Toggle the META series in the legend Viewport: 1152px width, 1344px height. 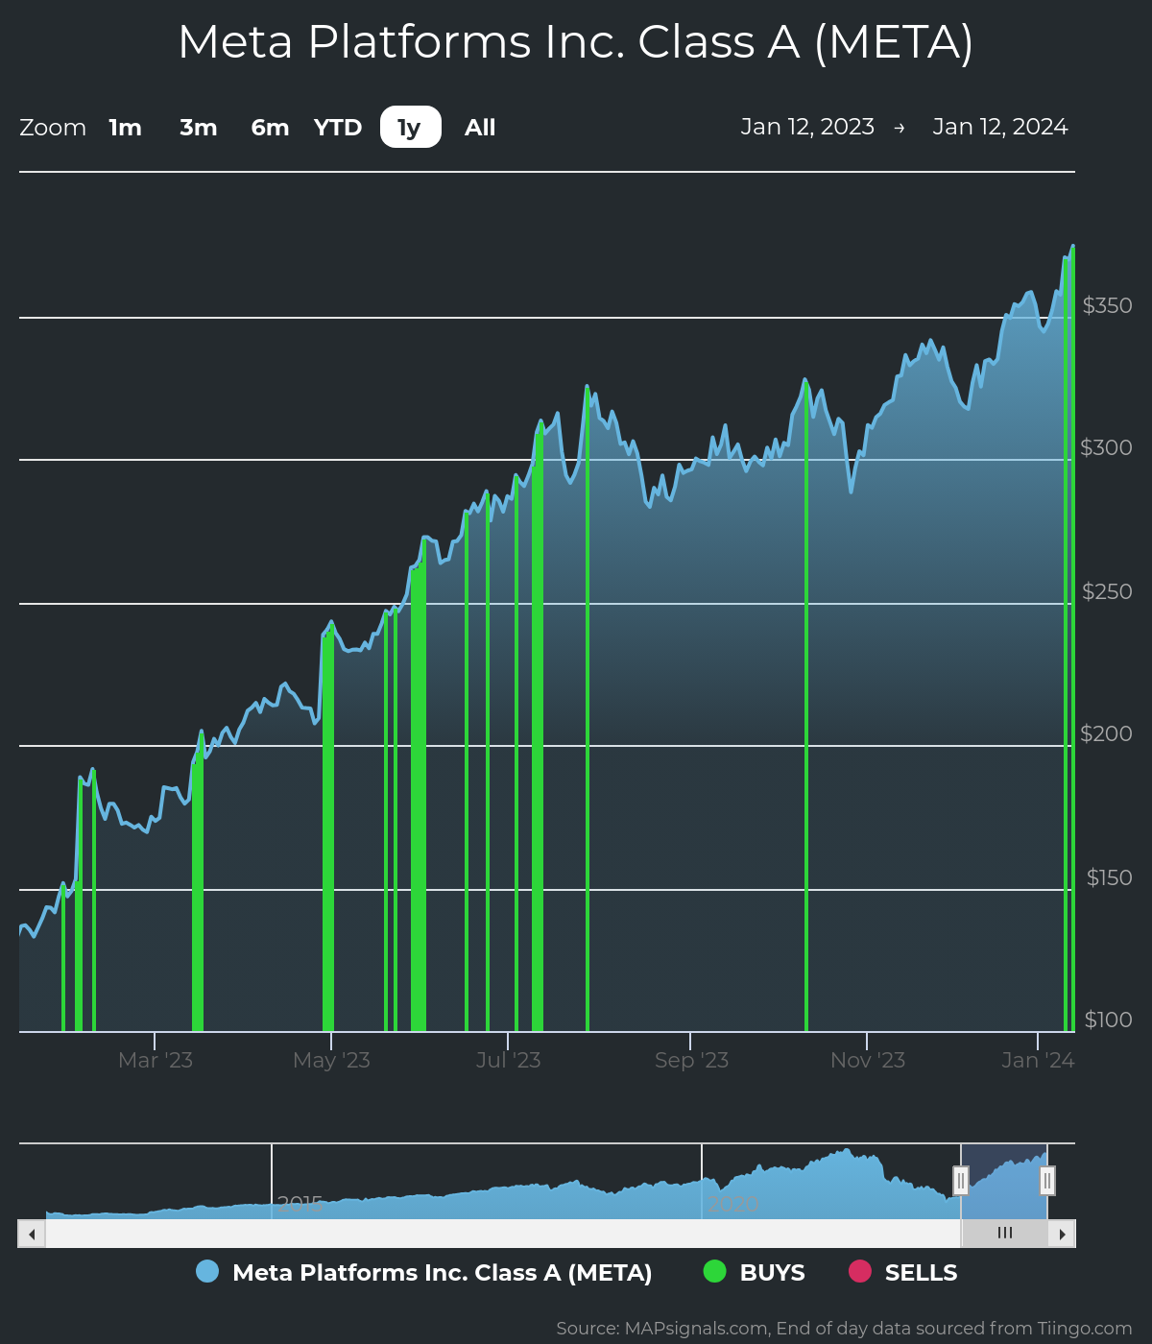coord(442,1272)
